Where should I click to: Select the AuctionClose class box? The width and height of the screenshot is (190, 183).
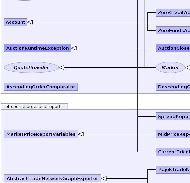[173, 48]
